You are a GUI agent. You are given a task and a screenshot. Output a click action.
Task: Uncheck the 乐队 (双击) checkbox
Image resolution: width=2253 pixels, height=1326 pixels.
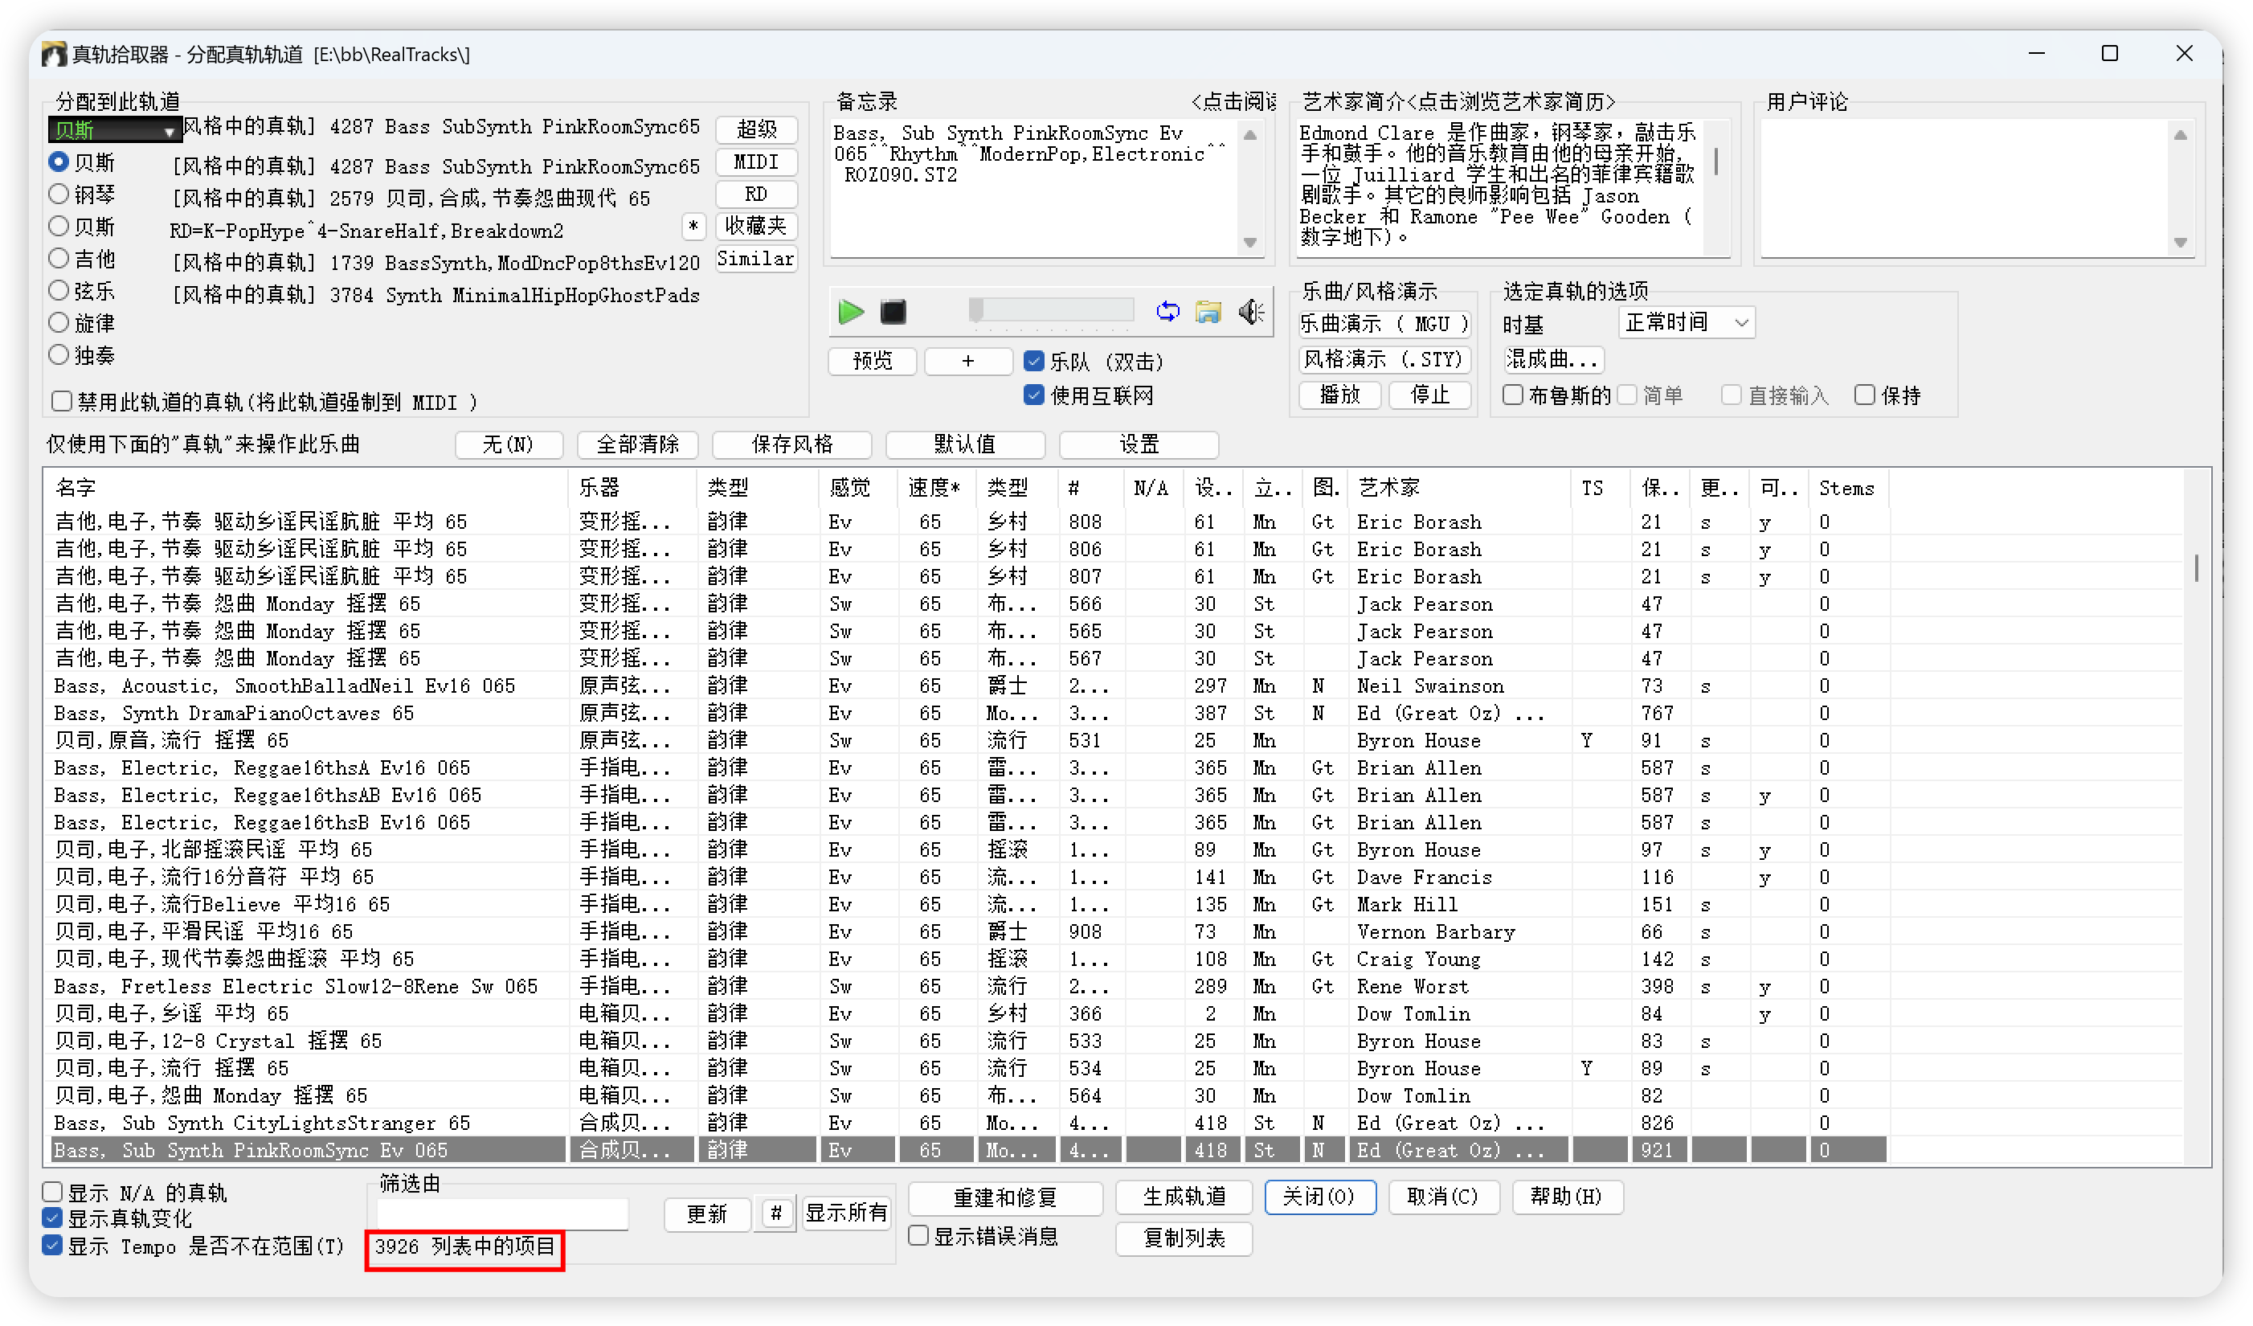tap(1034, 361)
